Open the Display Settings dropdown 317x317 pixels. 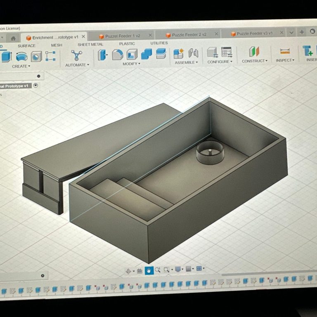pos(179,269)
